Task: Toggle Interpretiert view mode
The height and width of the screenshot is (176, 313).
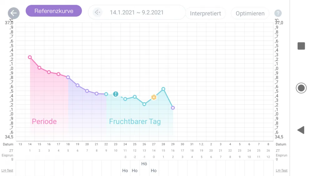Action: (x=205, y=13)
